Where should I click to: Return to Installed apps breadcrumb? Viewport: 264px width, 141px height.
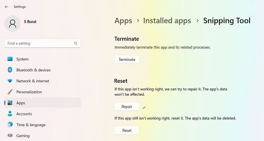point(167,21)
